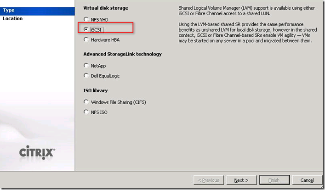
Task: Click the ISO library heading
Action: point(95,90)
